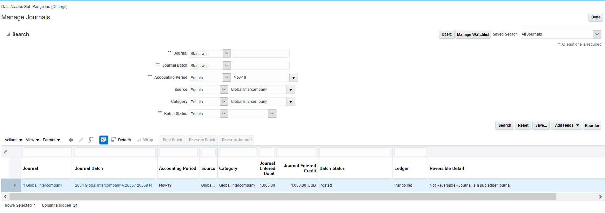Click the Search button
The height and width of the screenshot is (213, 605).
click(504, 125)
